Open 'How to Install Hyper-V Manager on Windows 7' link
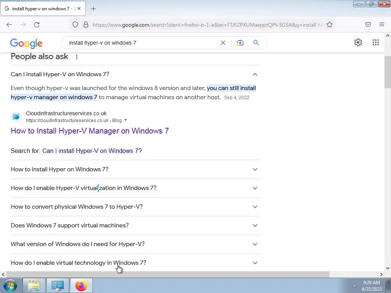 tap(90, 131)
